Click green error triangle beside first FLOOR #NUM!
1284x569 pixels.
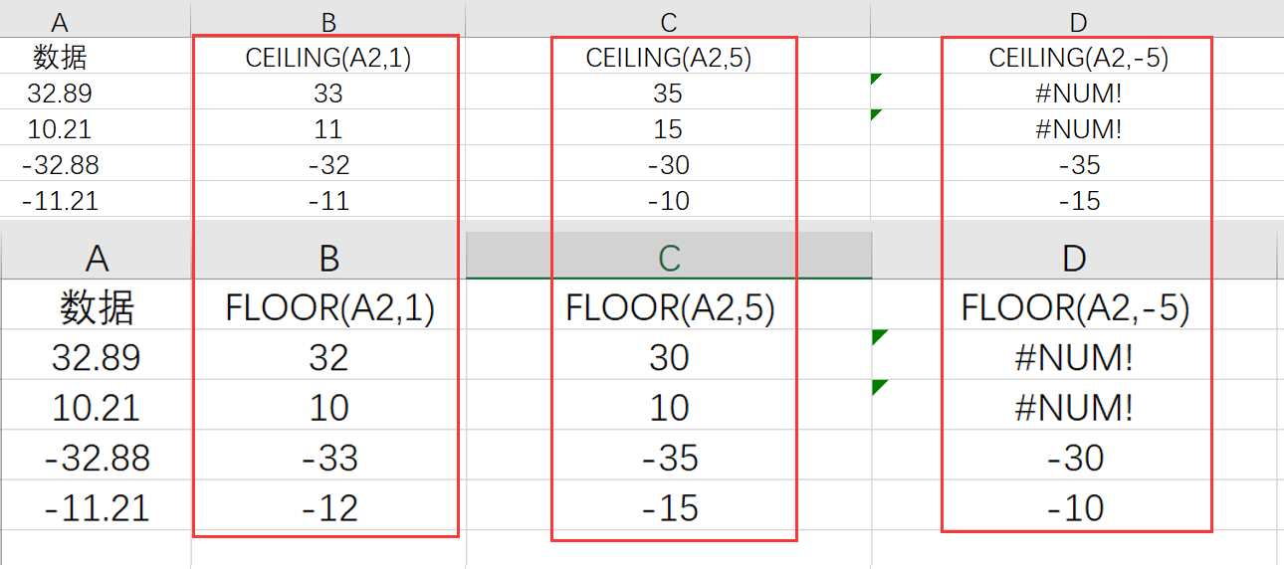pyautogui.click(x=877, y=336)
